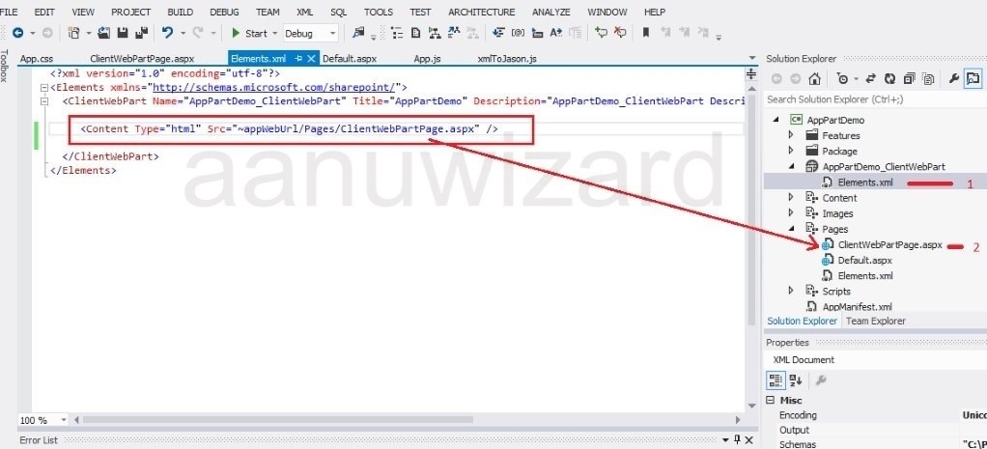Open Properties wrench icon in Solution Explorer
987x449 pixels.
[952, 79]
